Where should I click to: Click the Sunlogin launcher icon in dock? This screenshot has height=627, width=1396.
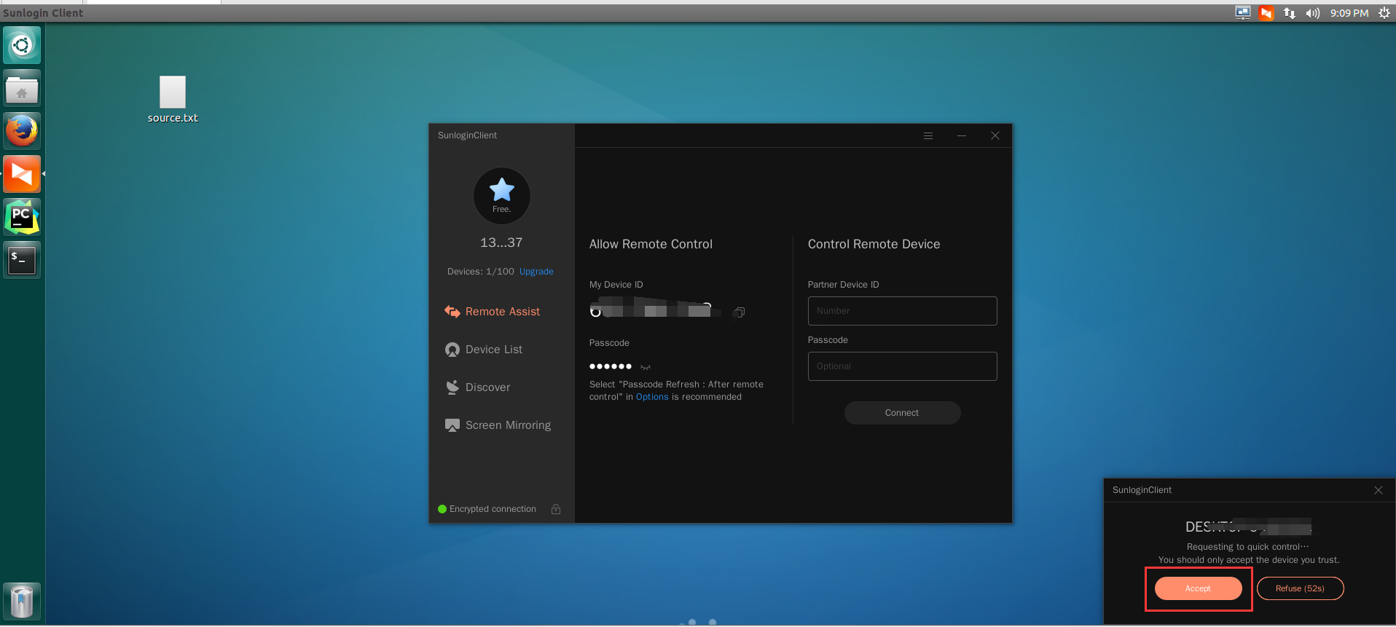(x=22, y=174)
